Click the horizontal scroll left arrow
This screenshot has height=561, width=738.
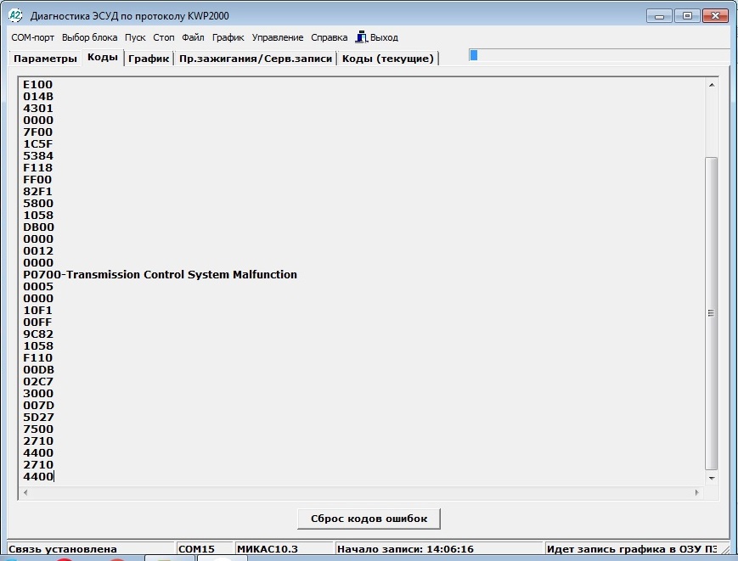point(25,492)
